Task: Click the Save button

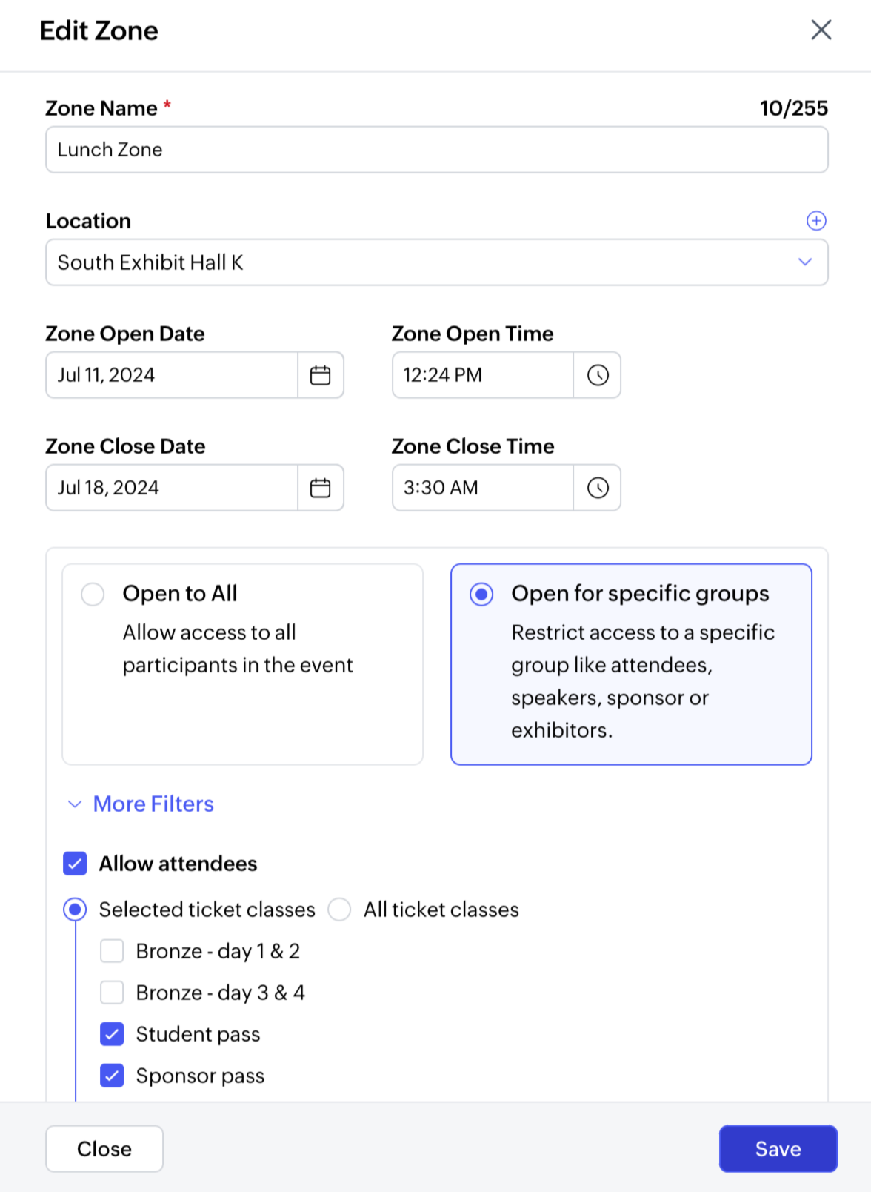Action: [778, 1149]
